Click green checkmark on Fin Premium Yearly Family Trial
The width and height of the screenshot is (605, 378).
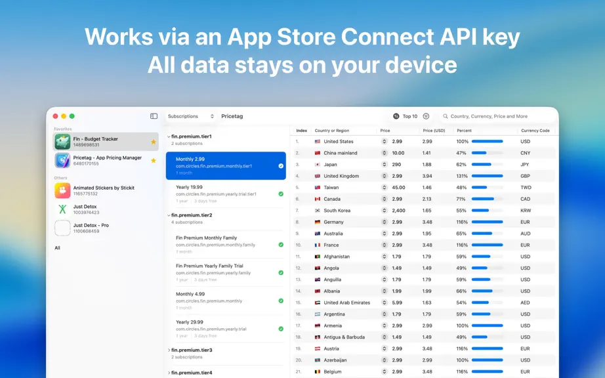[281, 273]
